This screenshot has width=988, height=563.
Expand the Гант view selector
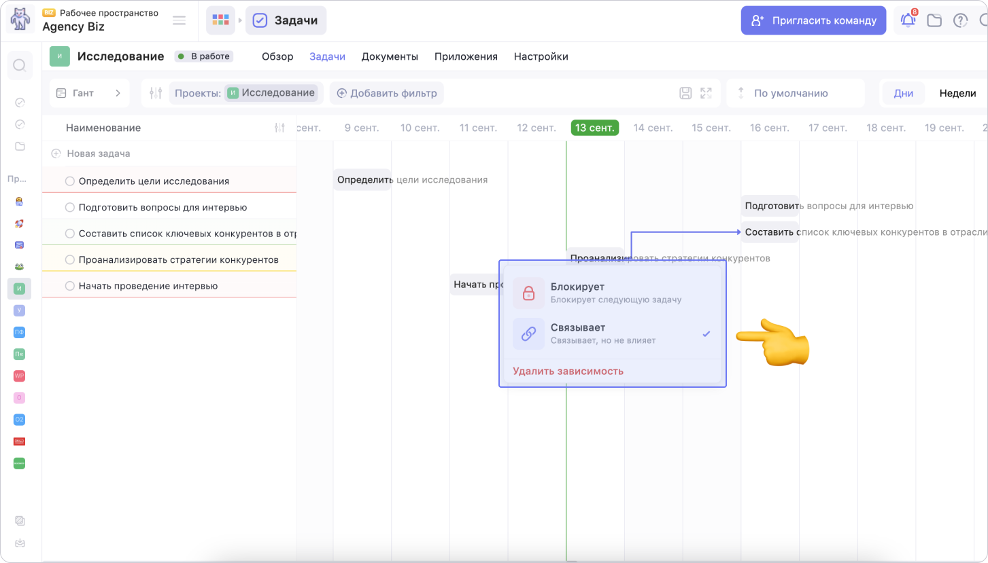click(x=90, y=93)
